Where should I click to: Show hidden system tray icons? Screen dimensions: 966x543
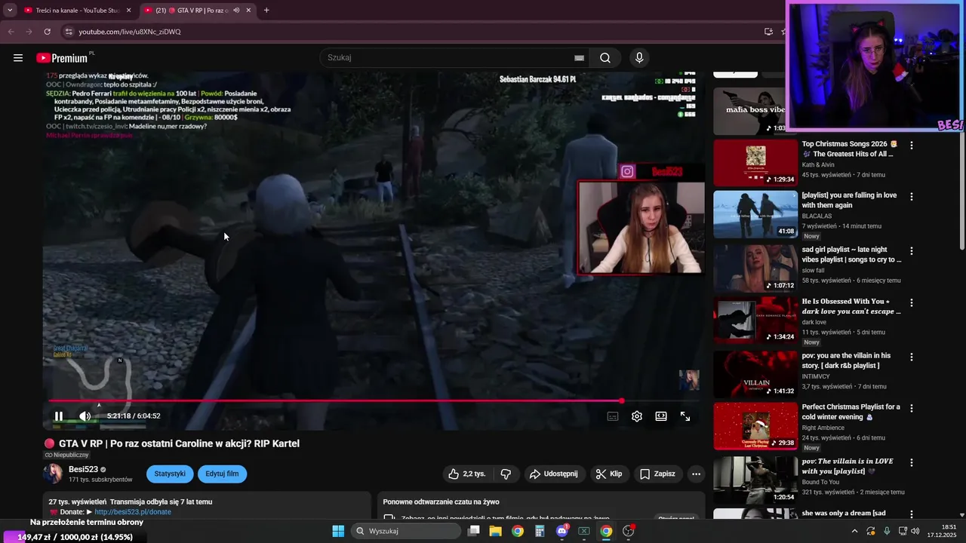coord(854,531)
